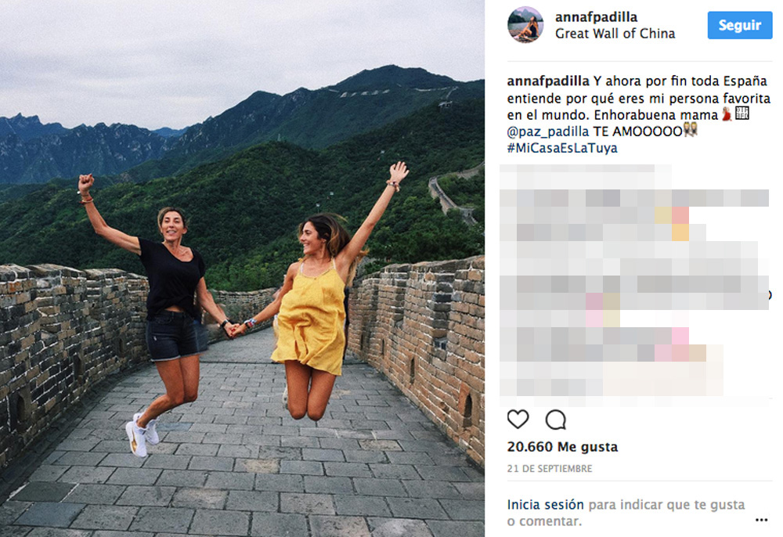This screenshot has width=783, height=537.
Task: Open annafpadilla's round profile avatar
Action: (525, 24)
